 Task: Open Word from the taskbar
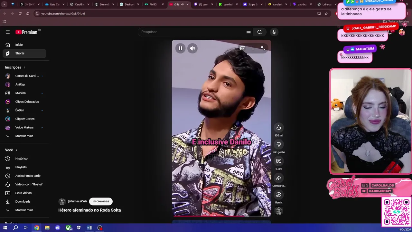pyautogui.click(x=89, y=228)
